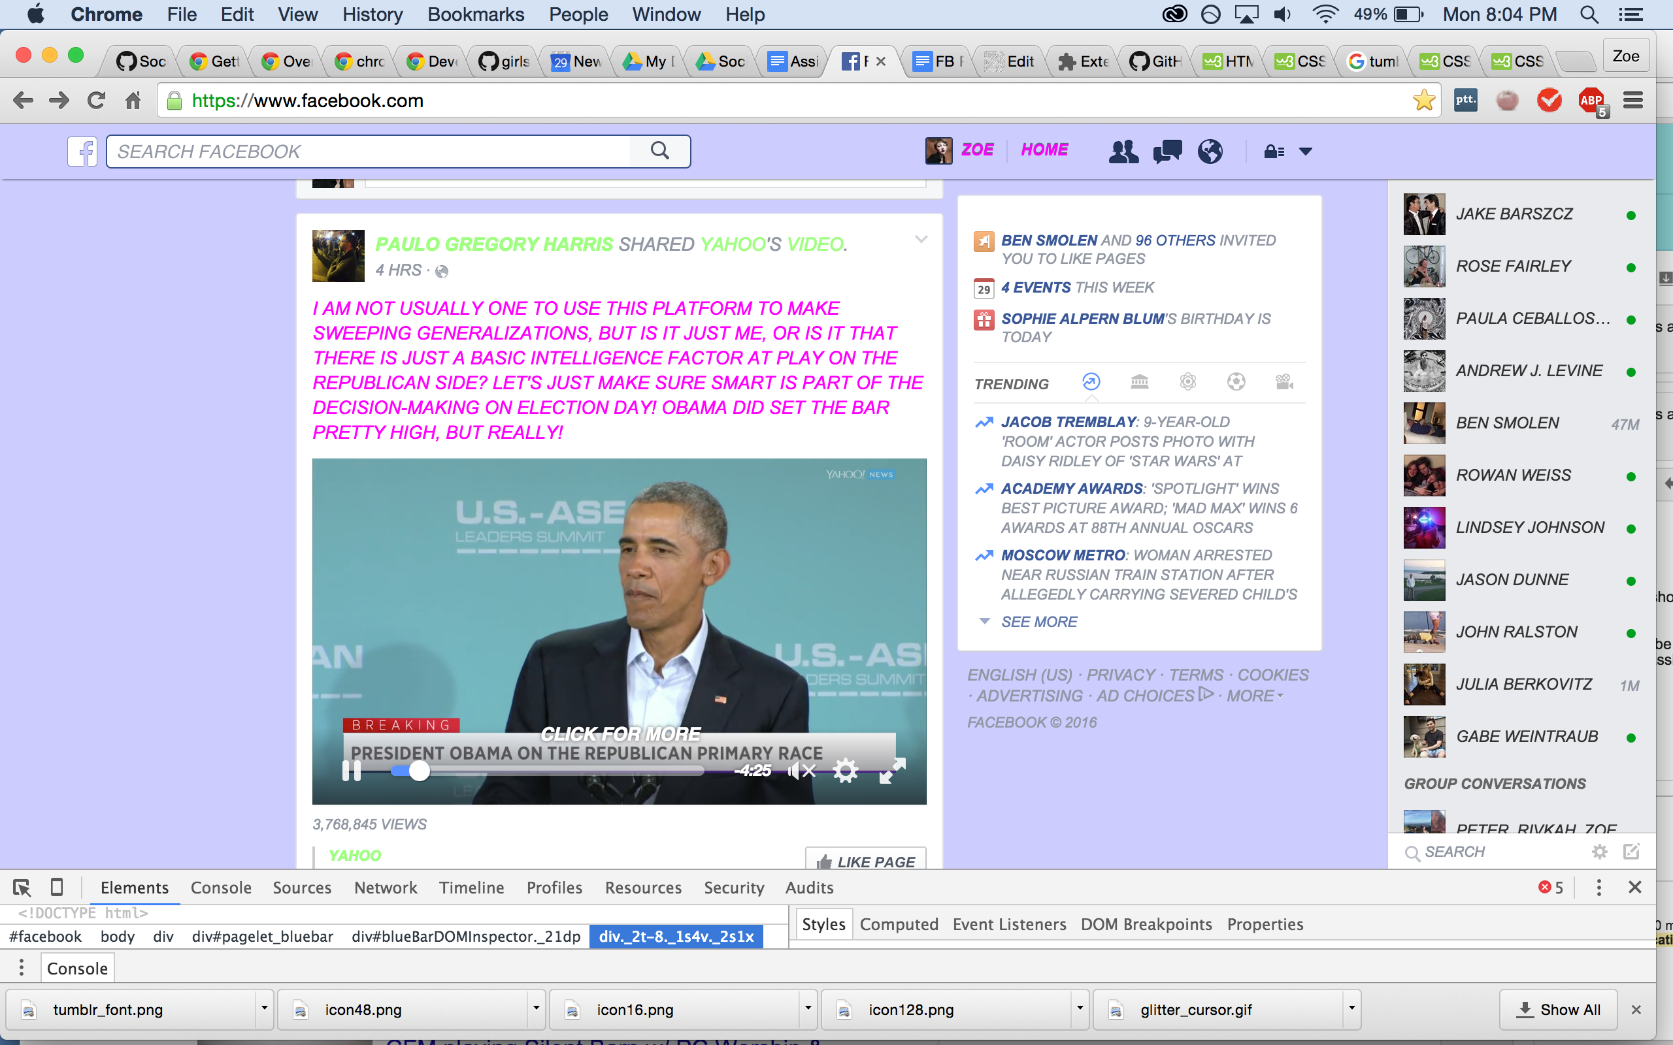The width and height of the screenshot is (1673, 1045).
Task: Open icon128.png download options arrow
Action: point(1079,1008)
